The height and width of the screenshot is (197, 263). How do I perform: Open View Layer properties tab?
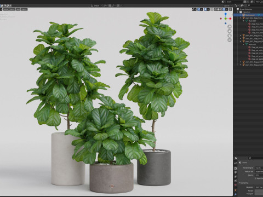[x=236, y=177]
